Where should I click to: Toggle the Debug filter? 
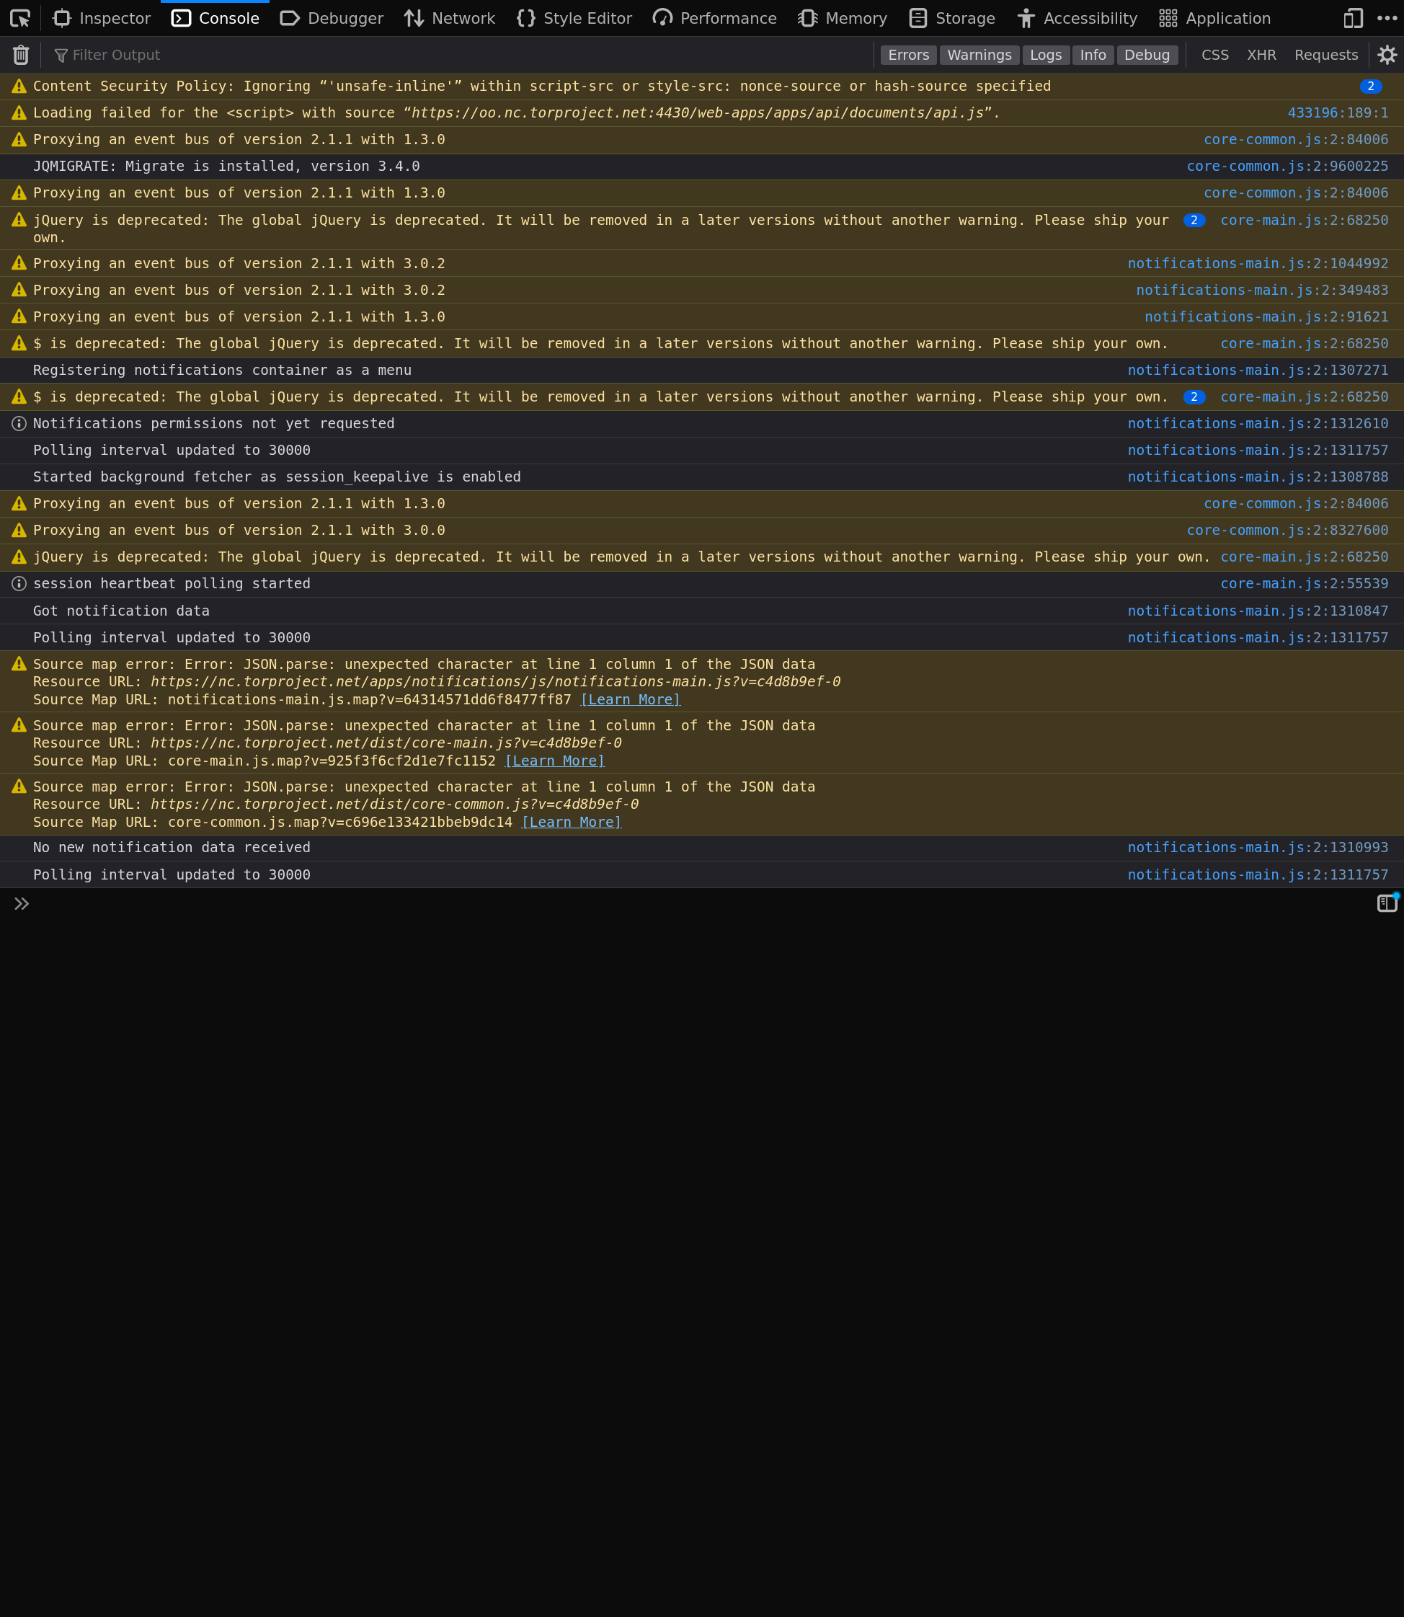[x=1146, y=55]
